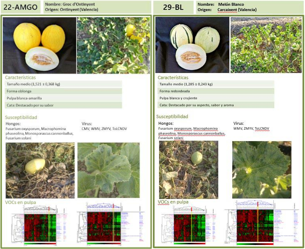Viewport: 305px width, 249px height.
Task: Open the 29-BL leaf with yellow flower photo
Action: [x=261, y=169]
